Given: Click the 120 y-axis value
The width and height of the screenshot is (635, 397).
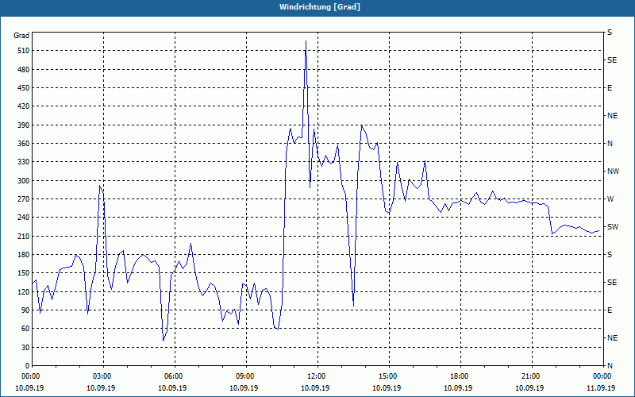Looking at the screenshot, I should 24,291.
